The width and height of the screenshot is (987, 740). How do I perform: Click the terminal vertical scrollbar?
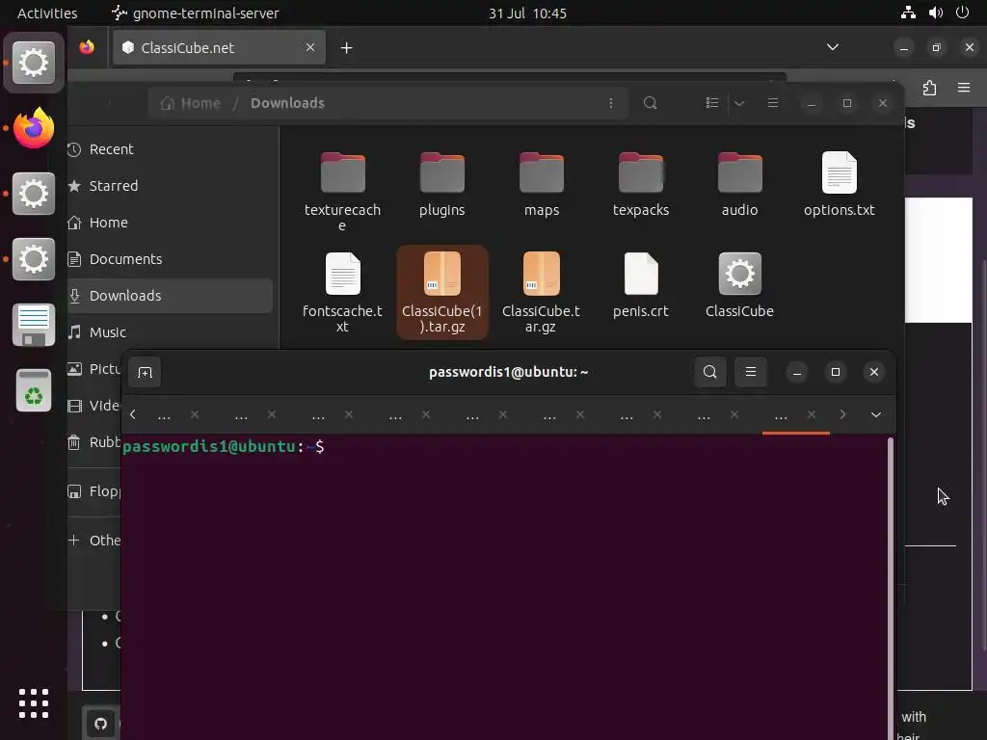(x=890, y=589)
